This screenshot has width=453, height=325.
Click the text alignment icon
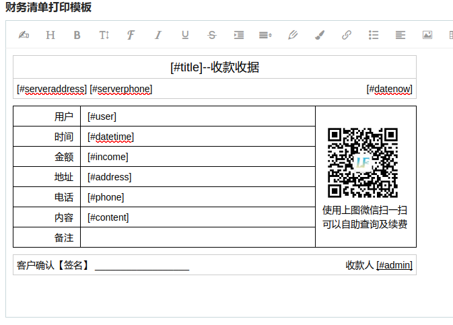pyautogui.click(x=400, y=35)
